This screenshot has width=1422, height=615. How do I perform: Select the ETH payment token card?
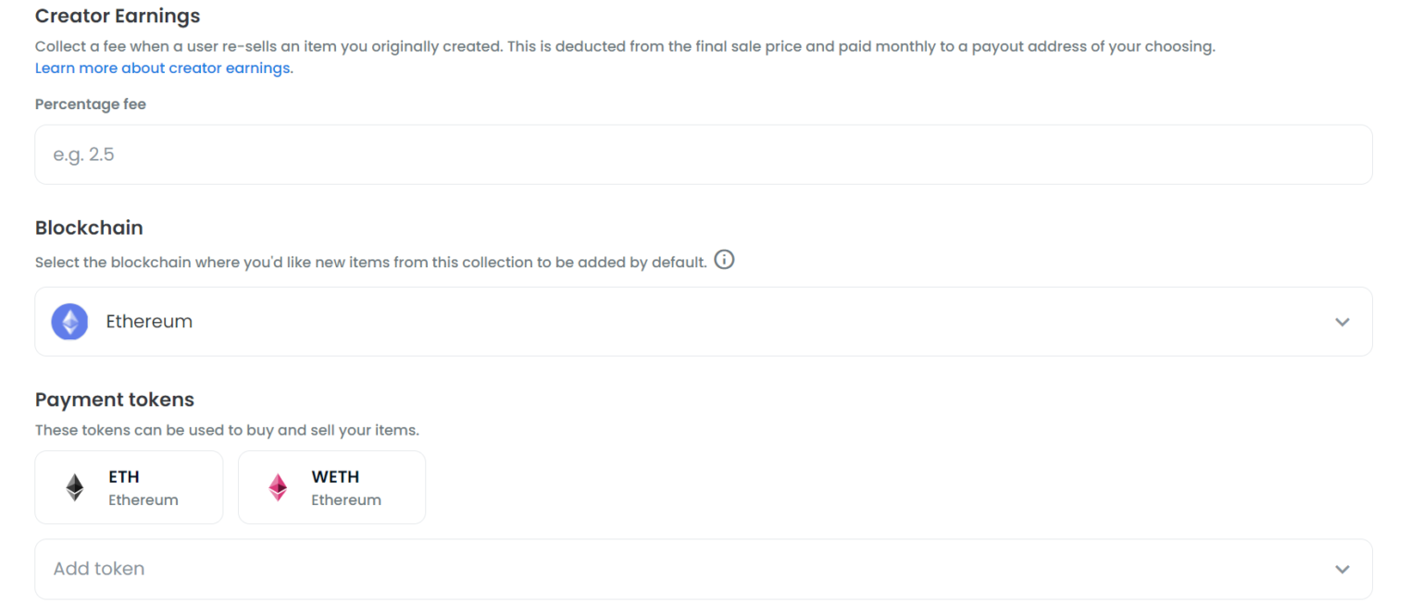tap(129, 487)
